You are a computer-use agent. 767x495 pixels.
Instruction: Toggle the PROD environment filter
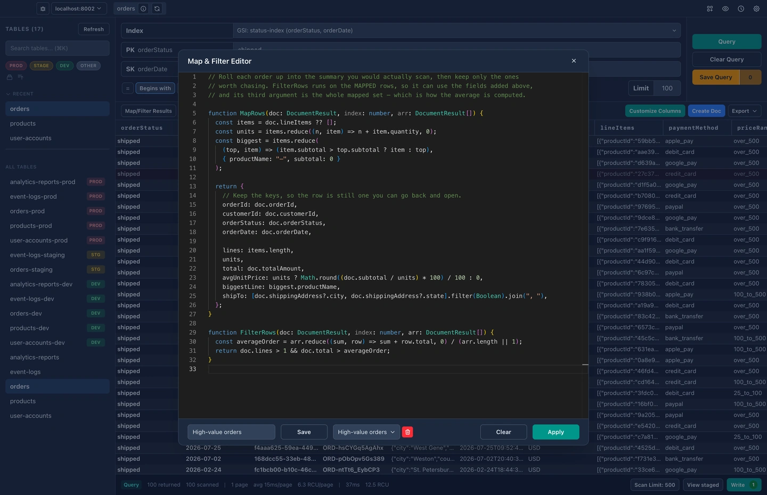click(x=16, y=66)
